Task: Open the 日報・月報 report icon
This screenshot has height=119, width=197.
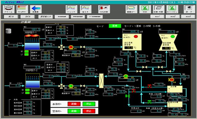Action: (159, 9)
